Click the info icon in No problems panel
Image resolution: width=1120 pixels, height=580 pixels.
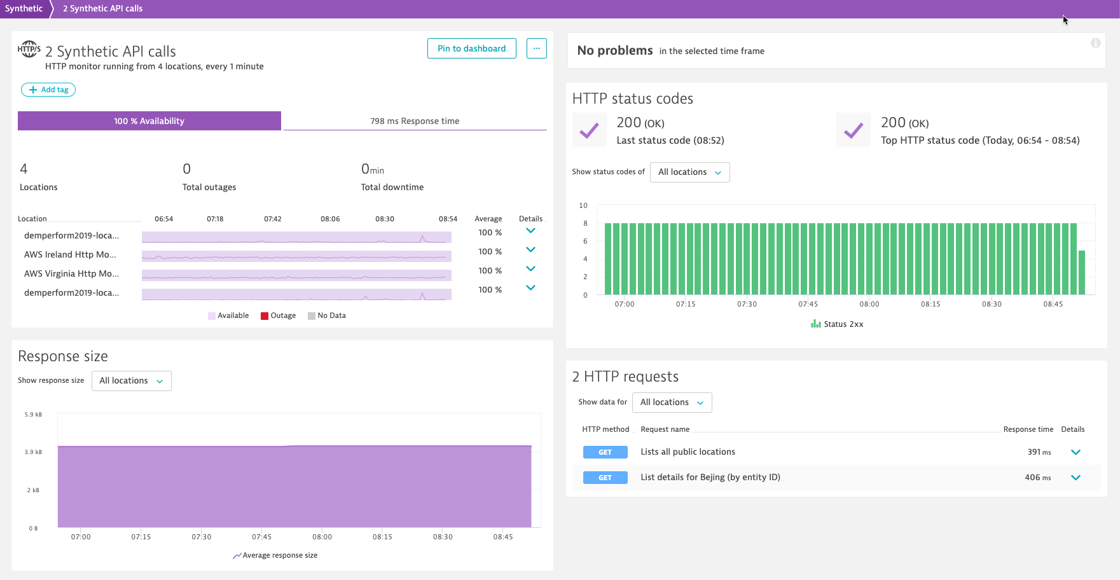pos(1095,43)
